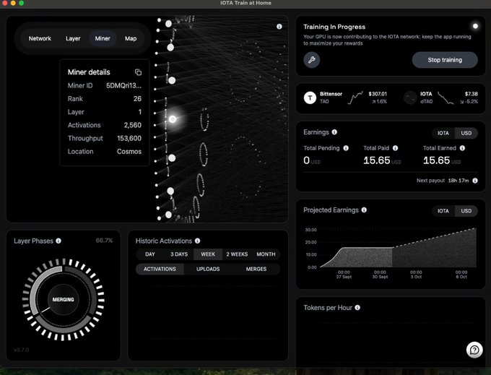Click the MERGING phase dial center
This screenshot has height=375, width=491.
pyautogui.click(x=64, y=300)
